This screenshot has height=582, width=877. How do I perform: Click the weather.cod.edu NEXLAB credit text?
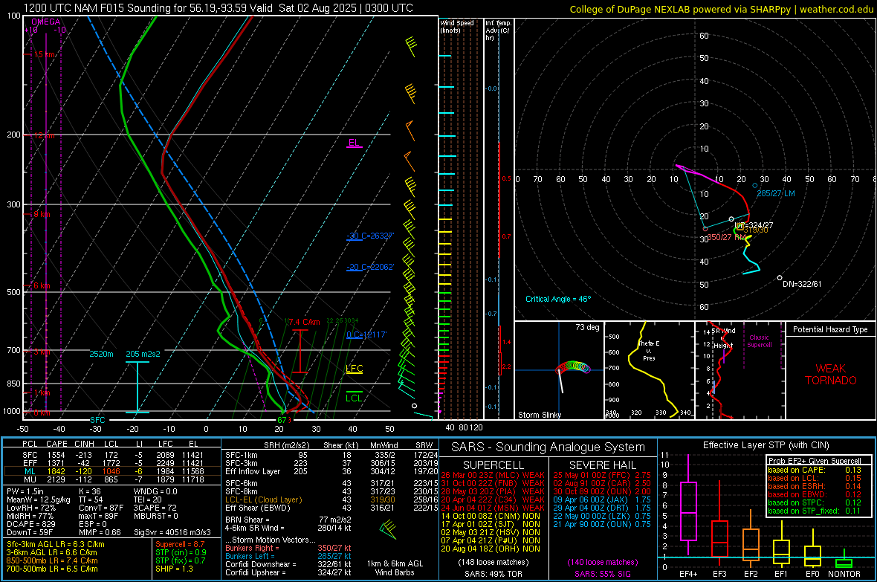click(721, 9)
